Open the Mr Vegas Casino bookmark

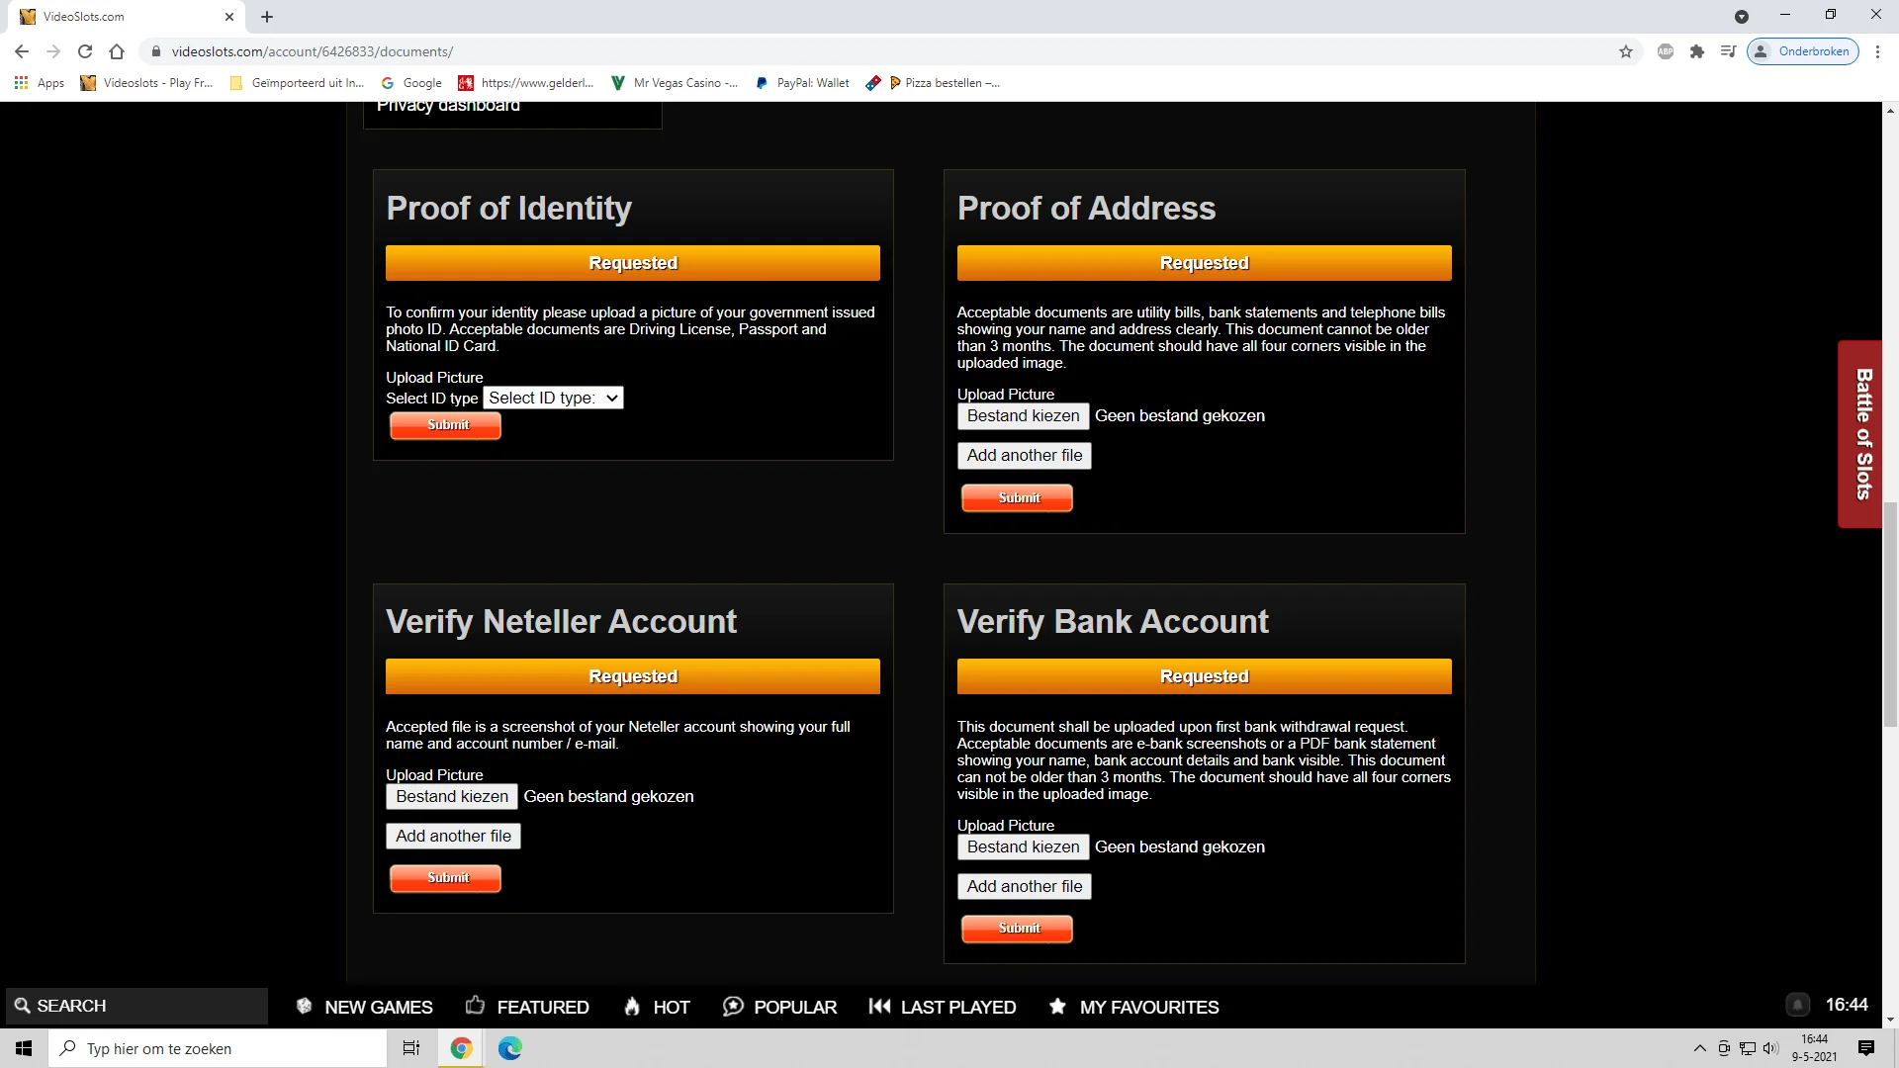tap(675, 83)
